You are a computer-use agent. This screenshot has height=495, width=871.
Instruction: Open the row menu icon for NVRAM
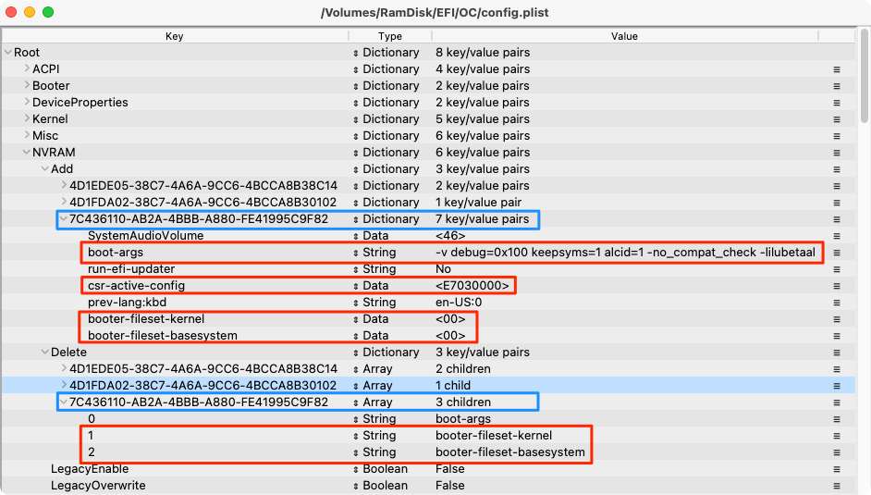click(837, 153)
